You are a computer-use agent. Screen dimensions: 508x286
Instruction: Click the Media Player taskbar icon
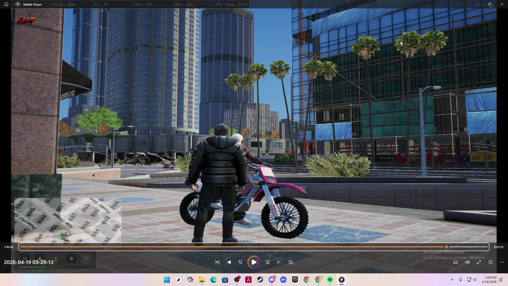point(341,280)
